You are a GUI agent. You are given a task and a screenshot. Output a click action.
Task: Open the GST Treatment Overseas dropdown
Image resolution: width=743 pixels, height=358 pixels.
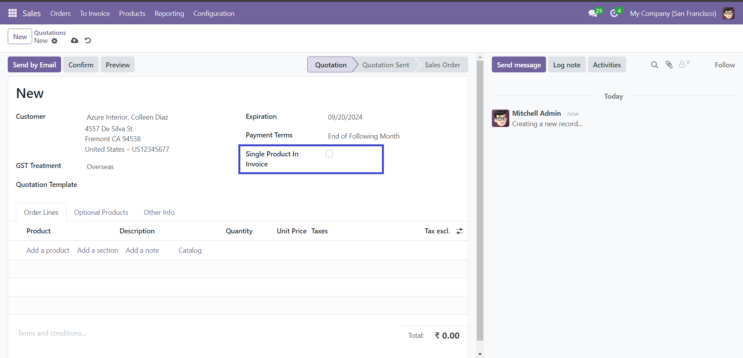pos(155,167)
